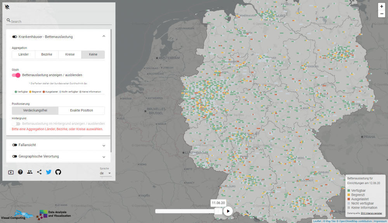Open the Sprache language dropdown

pos(105,173)
